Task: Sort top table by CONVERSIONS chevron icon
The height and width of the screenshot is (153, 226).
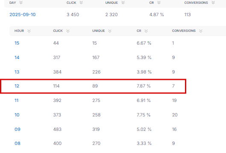Action: (213, 3)
